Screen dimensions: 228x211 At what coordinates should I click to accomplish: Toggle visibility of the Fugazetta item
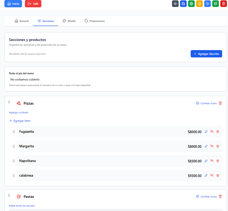212,131
